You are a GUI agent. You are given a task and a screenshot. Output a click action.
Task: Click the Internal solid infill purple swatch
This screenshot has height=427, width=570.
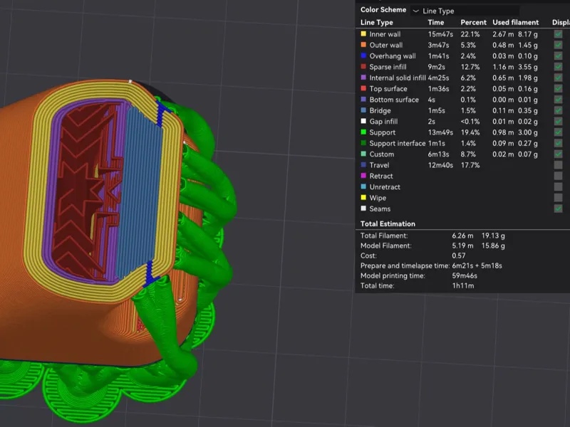pyautogui.click(x=363, y=78)
